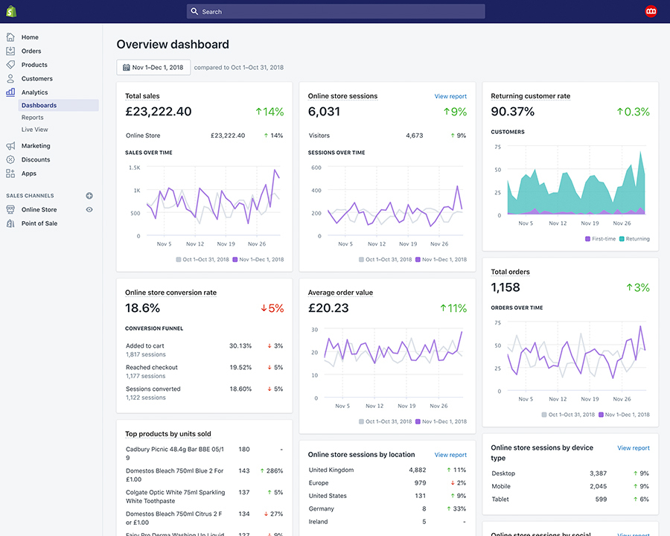
Task: Click the Shopify logo icon
Action: pyautogui.click(x=11, y=11)
